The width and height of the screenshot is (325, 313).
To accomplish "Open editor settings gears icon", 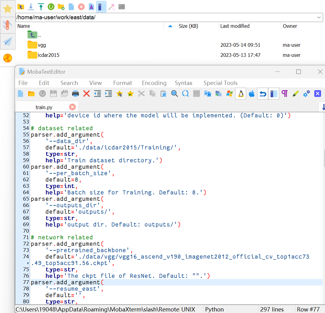I will [307, 94].
